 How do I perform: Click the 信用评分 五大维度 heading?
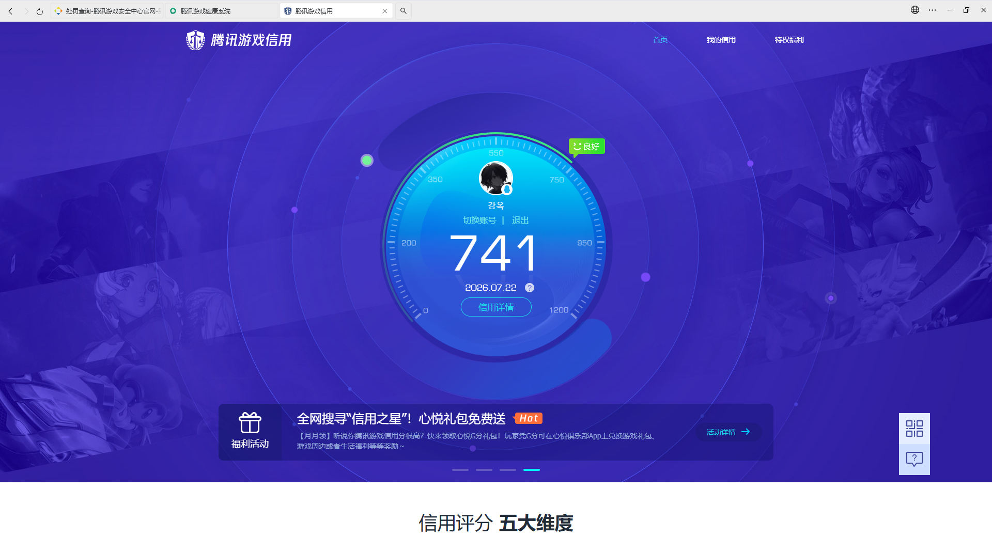pos(496,523)
